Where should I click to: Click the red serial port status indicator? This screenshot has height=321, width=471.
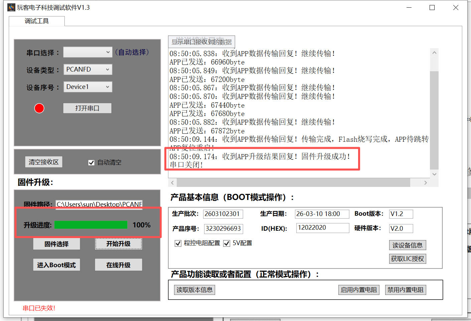[39, 108]
